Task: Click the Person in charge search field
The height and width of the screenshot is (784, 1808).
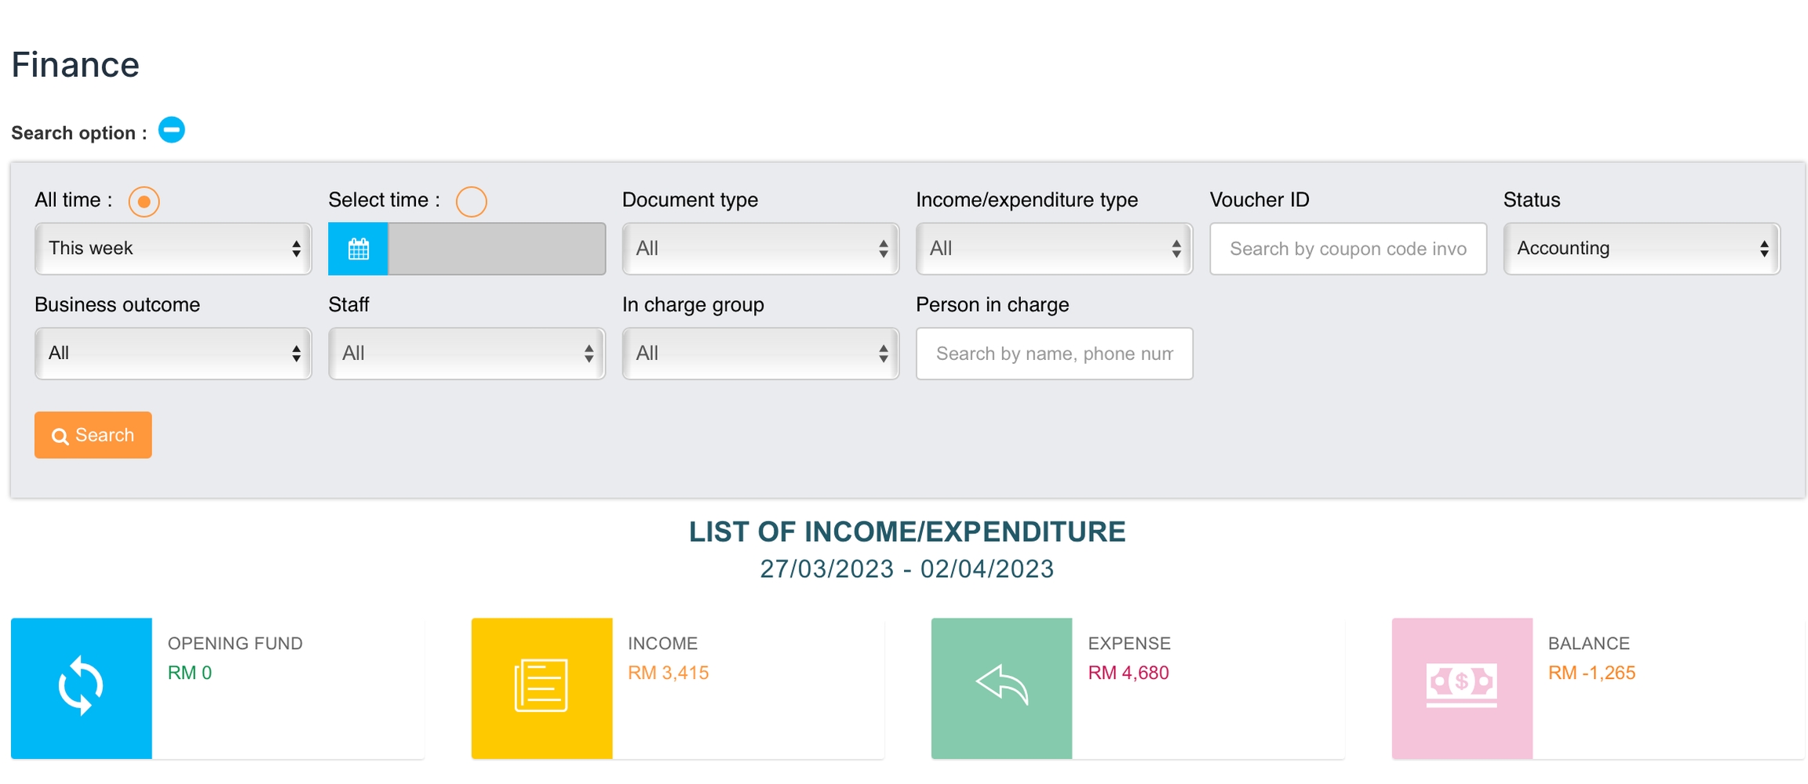Action: pos(1053,354)
